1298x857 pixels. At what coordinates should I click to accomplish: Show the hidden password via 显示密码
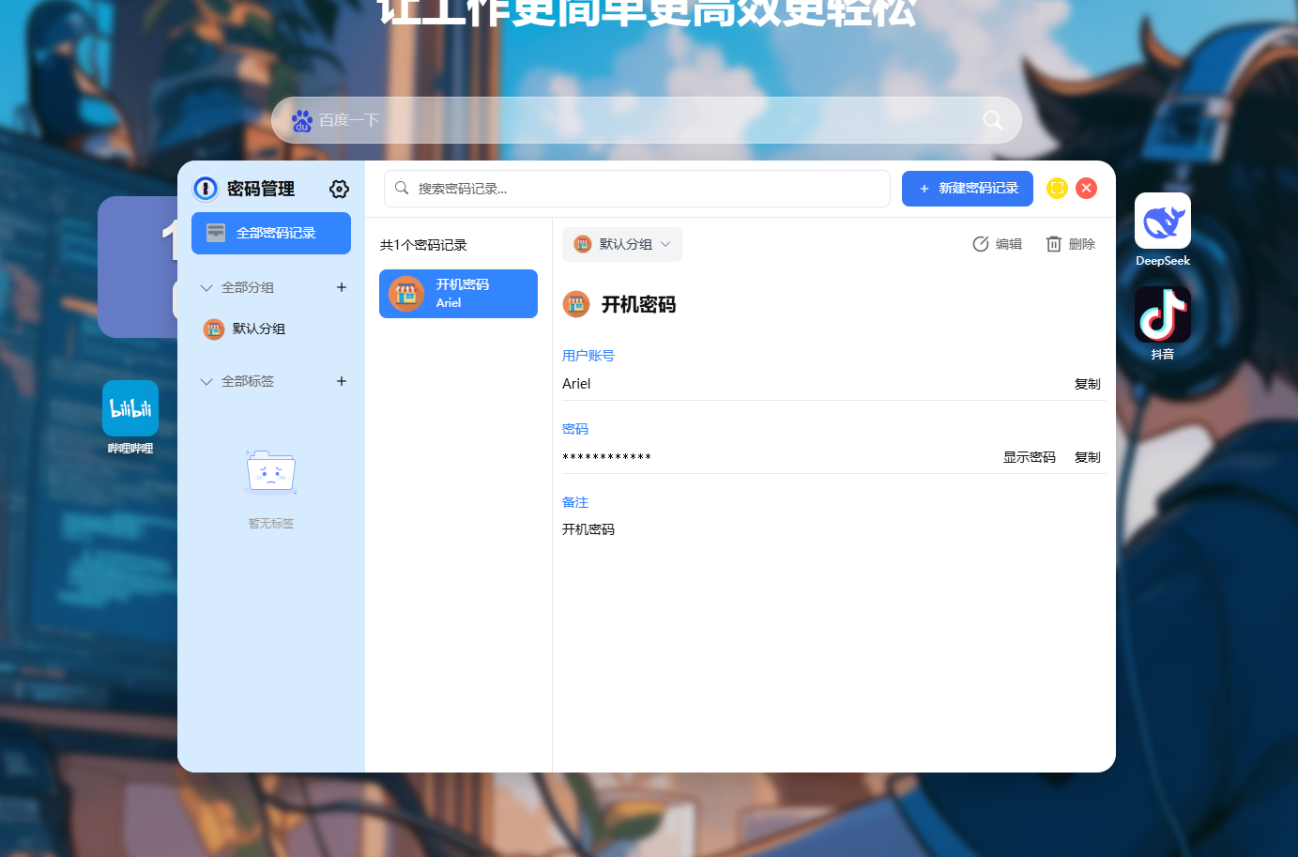coord(1029,457)
